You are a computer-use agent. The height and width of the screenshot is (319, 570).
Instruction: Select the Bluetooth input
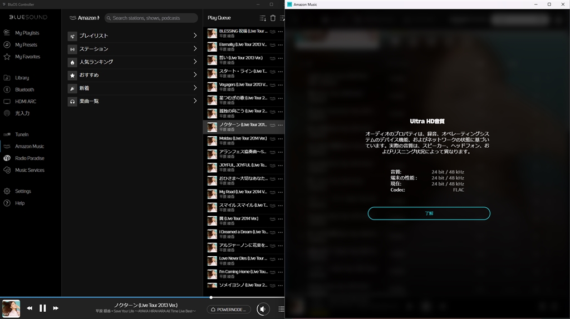[x=24, y=89]
